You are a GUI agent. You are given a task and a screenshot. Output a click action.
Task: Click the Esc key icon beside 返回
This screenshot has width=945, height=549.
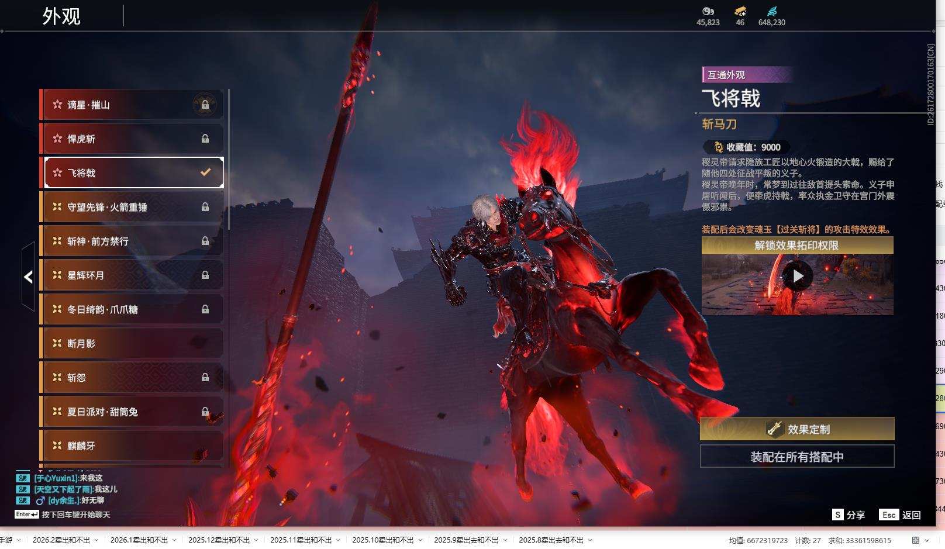click(x=889, y=515)
